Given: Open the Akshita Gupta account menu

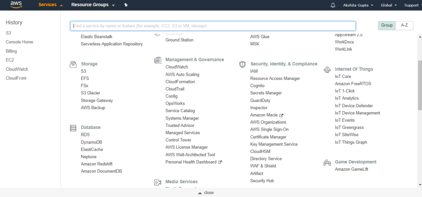Looking at the screenshot, I should click(358, 5).
